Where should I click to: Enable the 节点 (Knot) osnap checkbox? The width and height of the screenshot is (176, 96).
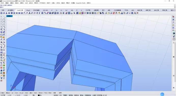pyautogui.click(x=44, y=93)
